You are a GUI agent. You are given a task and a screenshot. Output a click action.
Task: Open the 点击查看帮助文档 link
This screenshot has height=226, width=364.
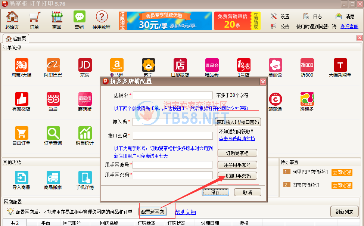237,139
